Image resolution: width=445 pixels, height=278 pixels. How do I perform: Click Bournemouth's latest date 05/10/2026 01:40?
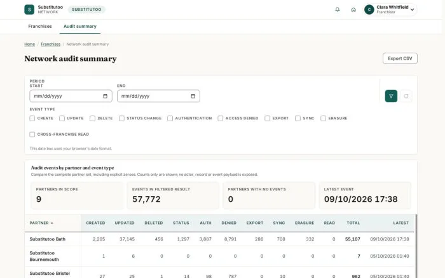click(x=389, y=256)
